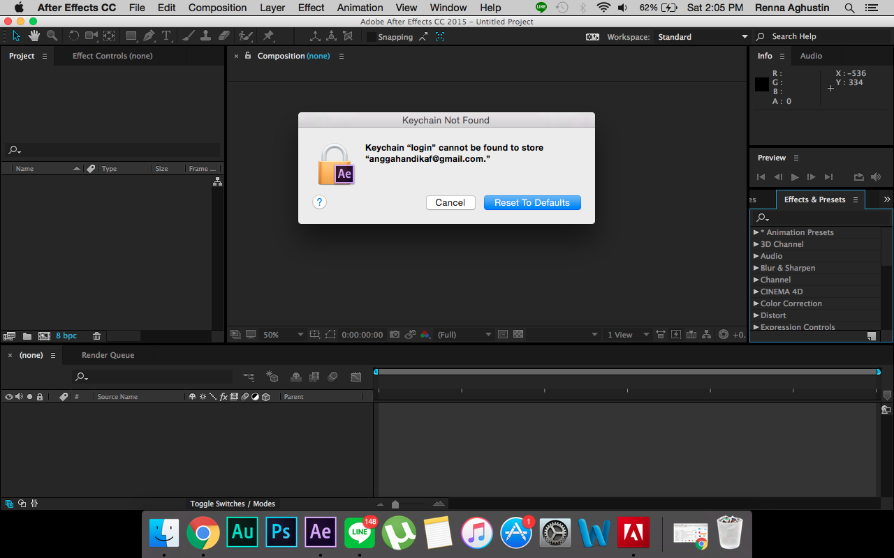Open the (Full) resolution dropdown
The image size is (894, 558).
coord(464,335)
